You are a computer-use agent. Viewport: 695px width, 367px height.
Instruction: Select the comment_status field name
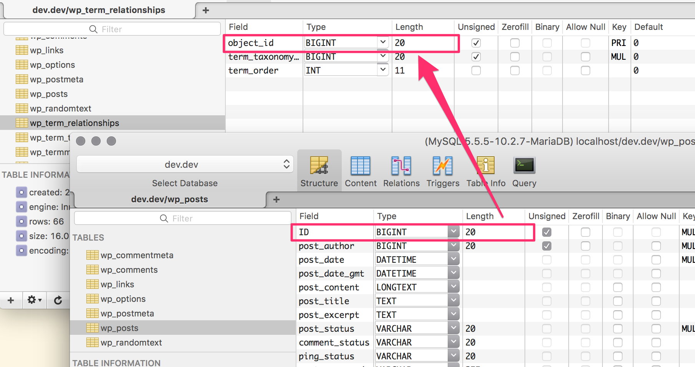tap(334, 342)
